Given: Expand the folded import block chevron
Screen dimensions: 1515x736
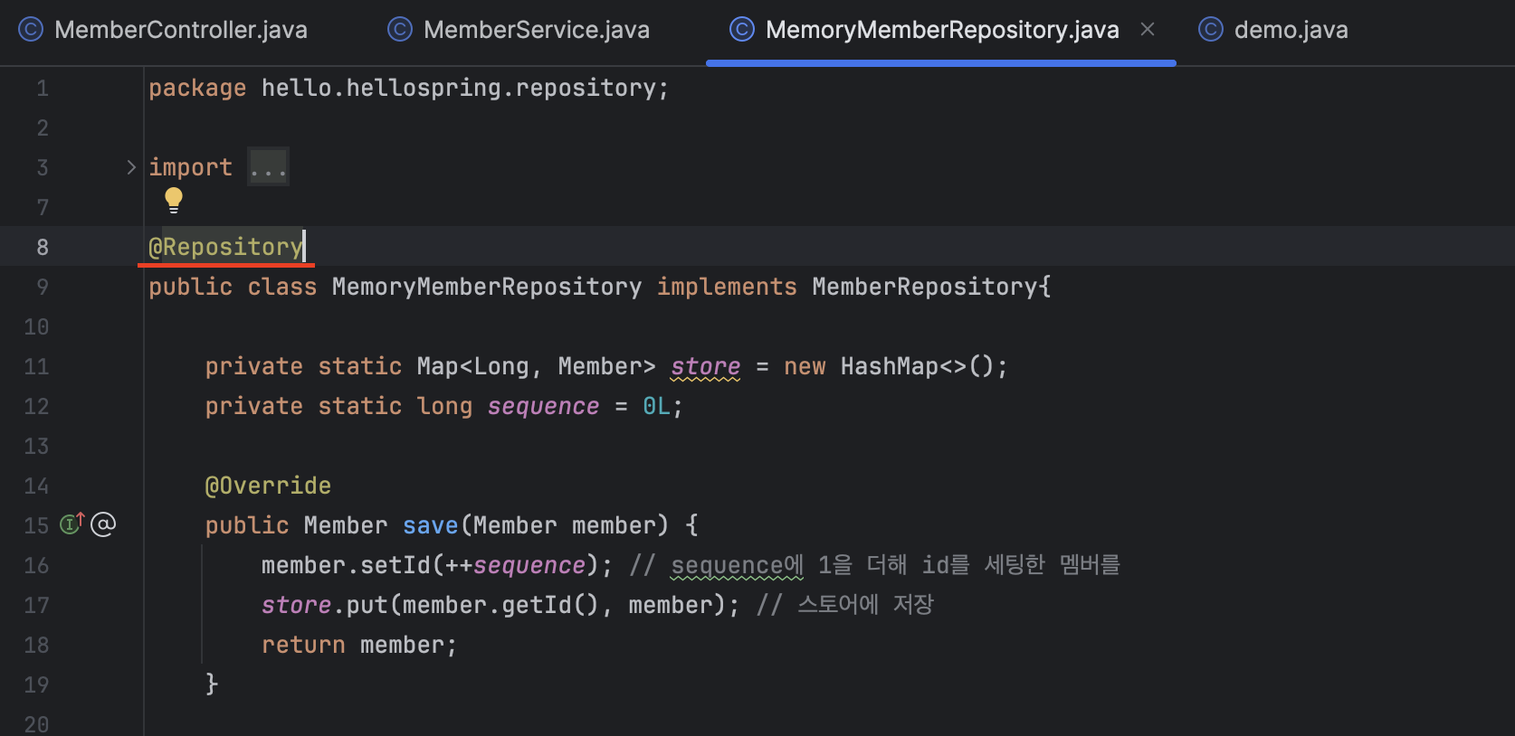Looking at the screenshot, I should point(131,167).
